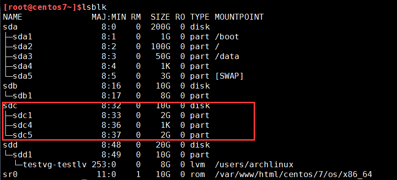The image size is (397, 180).
Task: Click the 3G size of sda5
Action: pyautogui.click(x=165, y=76)
